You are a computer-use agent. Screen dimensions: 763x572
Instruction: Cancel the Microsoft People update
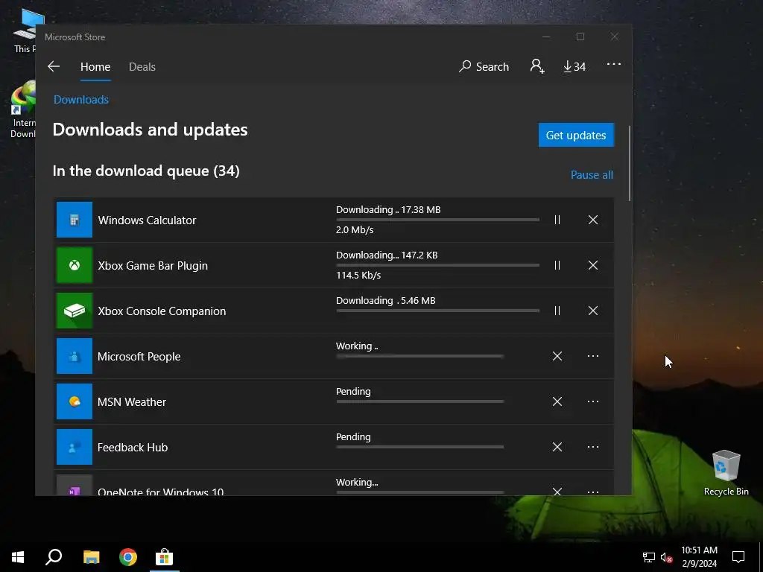(557, 356)
